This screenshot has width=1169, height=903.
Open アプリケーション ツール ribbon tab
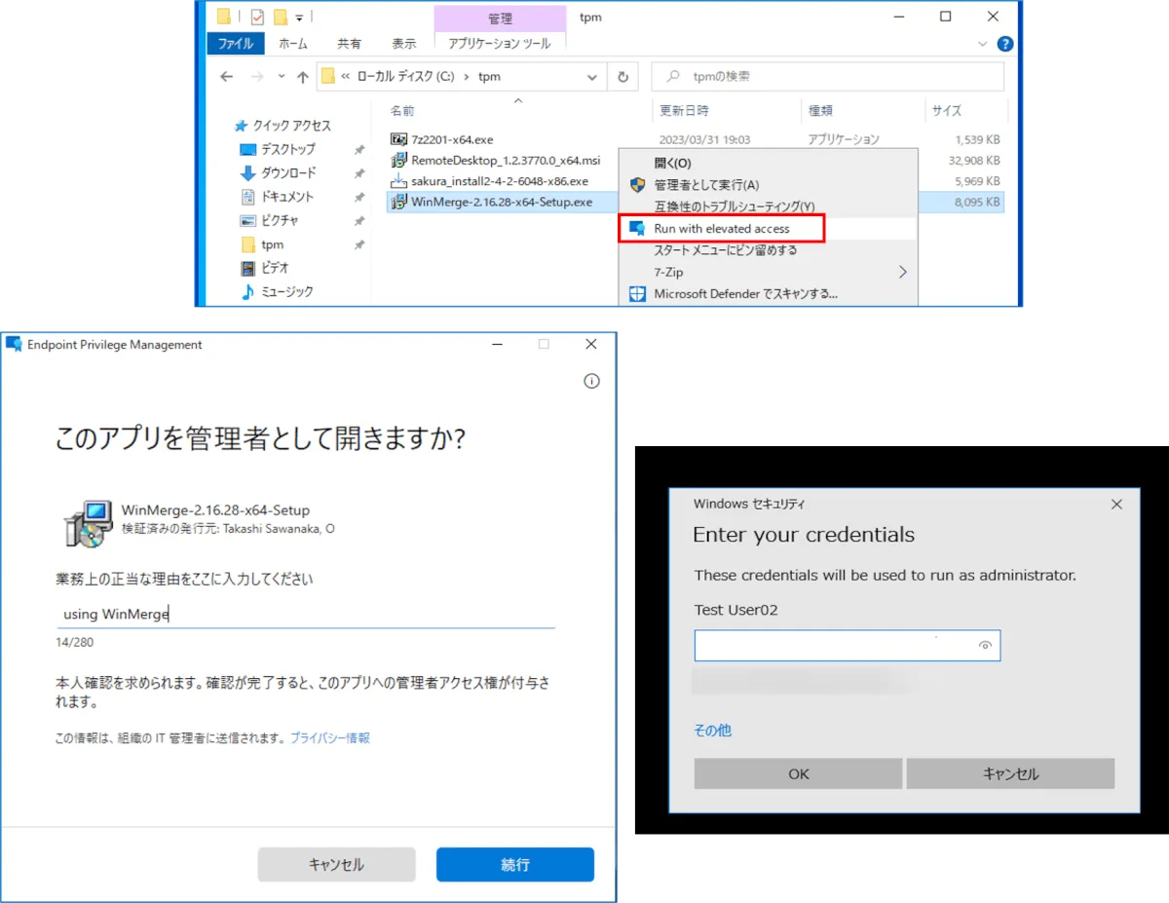pos(500,43)
